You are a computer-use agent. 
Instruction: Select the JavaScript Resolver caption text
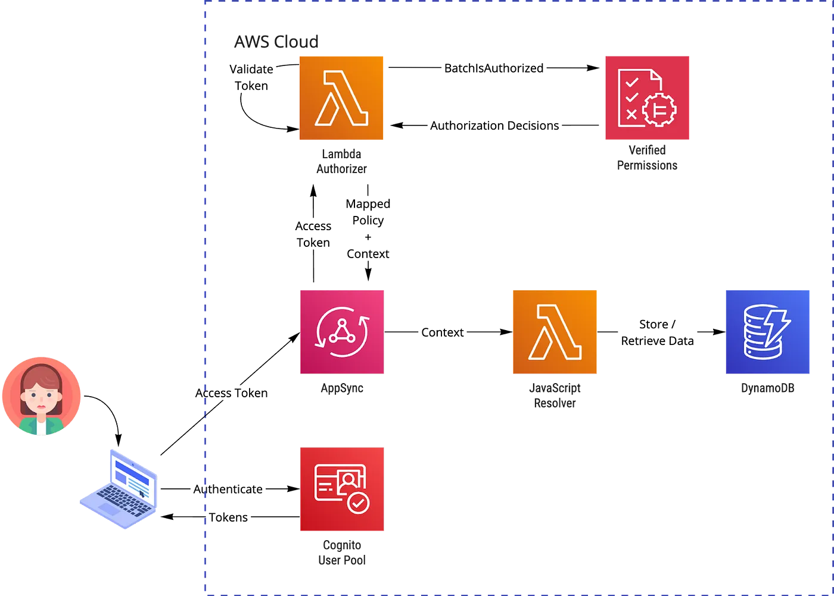point(555,396)
